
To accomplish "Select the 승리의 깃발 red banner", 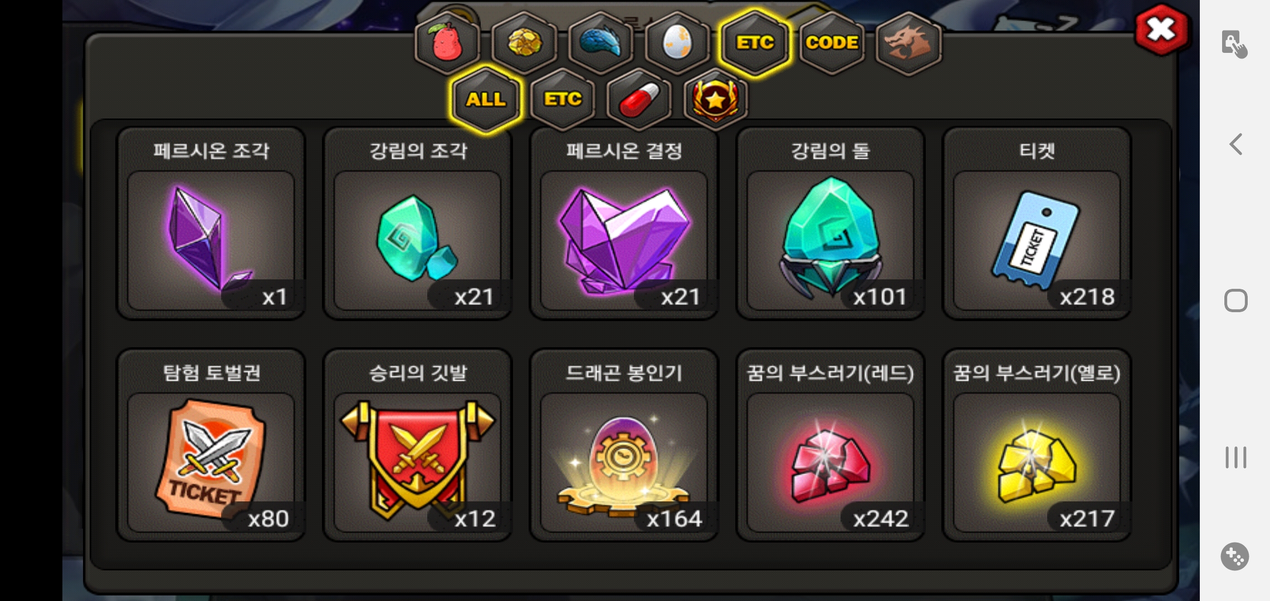I will tap(418, 445).
